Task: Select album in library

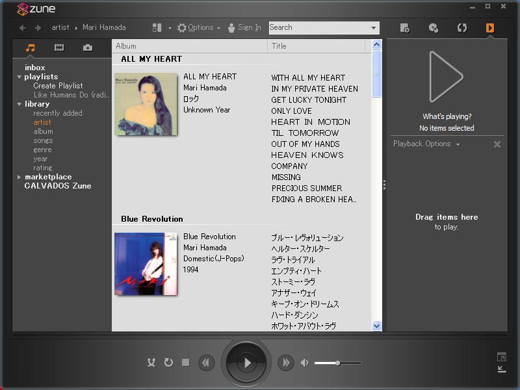Action: 43,131
